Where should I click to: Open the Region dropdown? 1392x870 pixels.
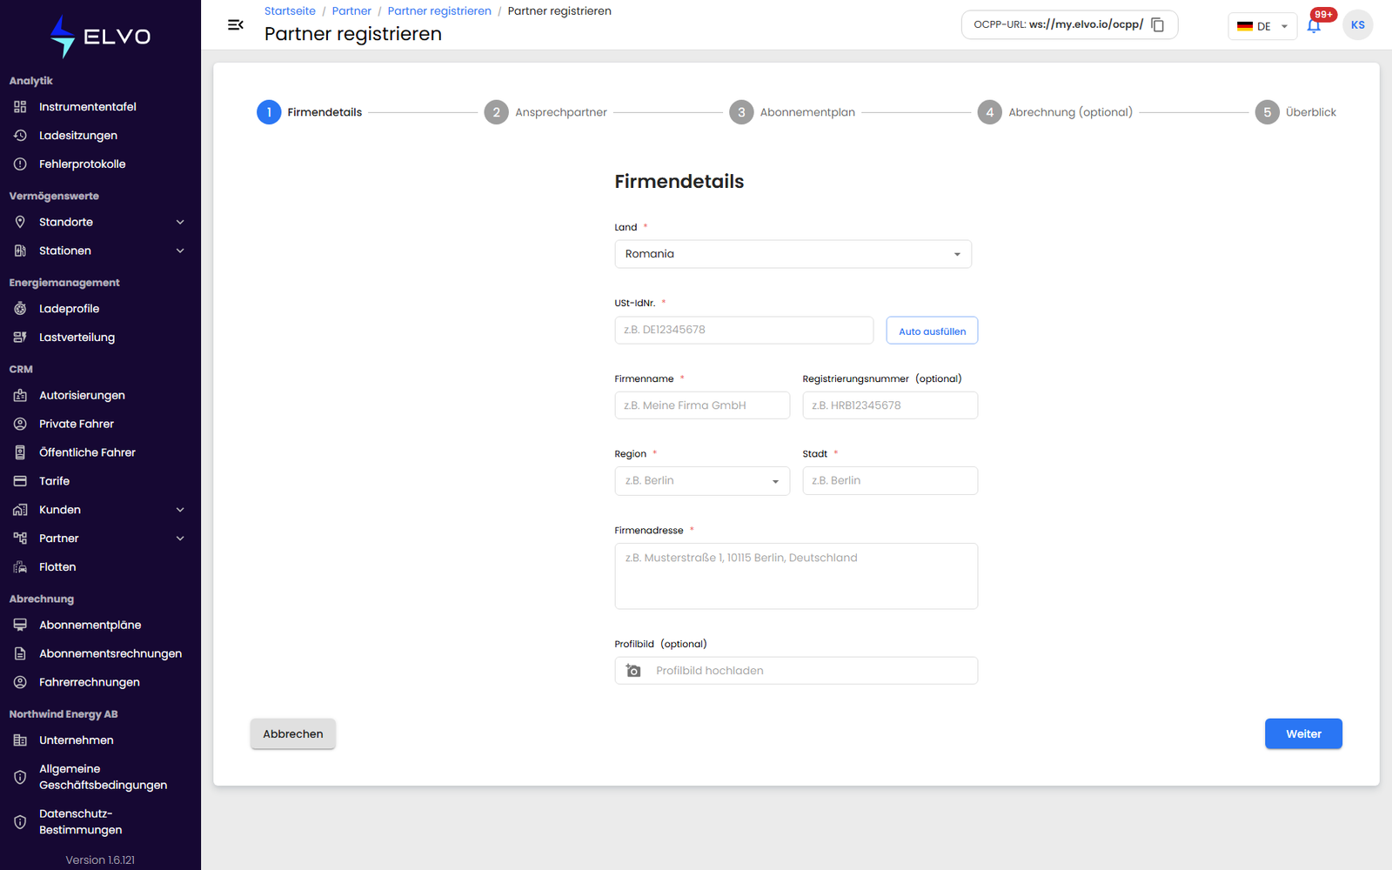point(702,481)
